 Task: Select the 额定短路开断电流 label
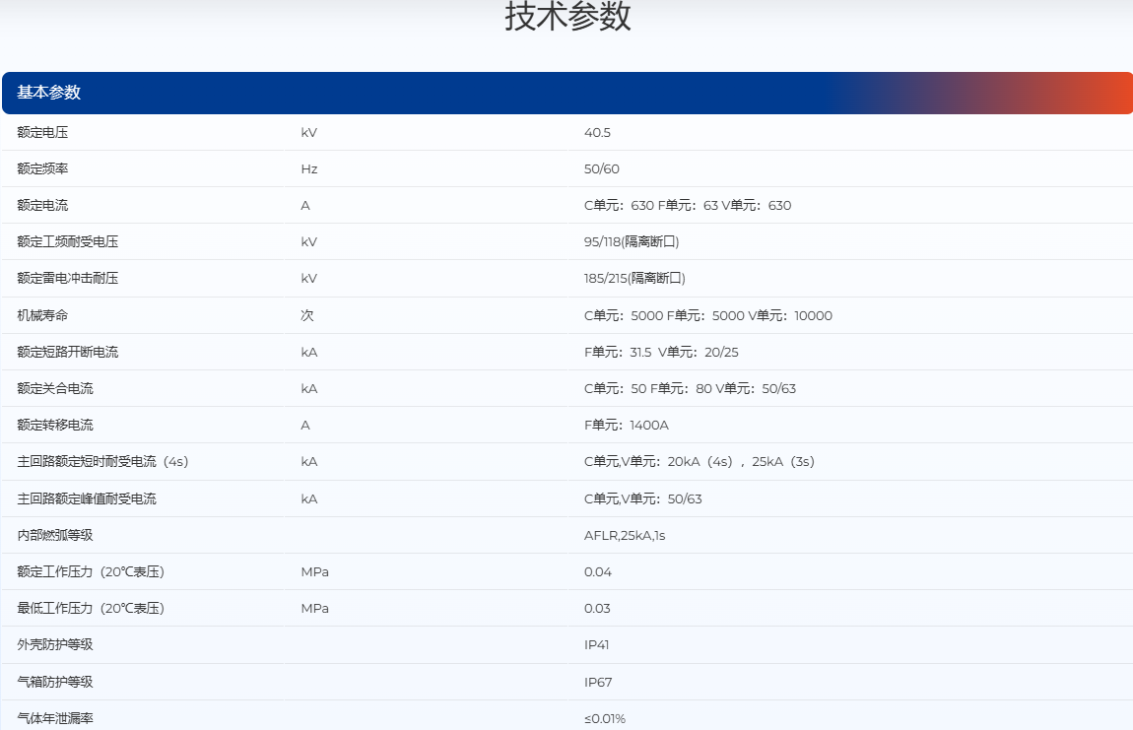[67, 352]
